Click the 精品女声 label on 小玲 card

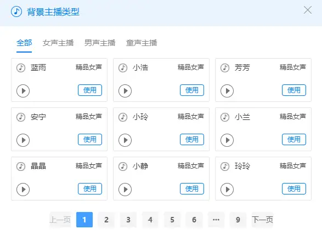coord(191,117)
